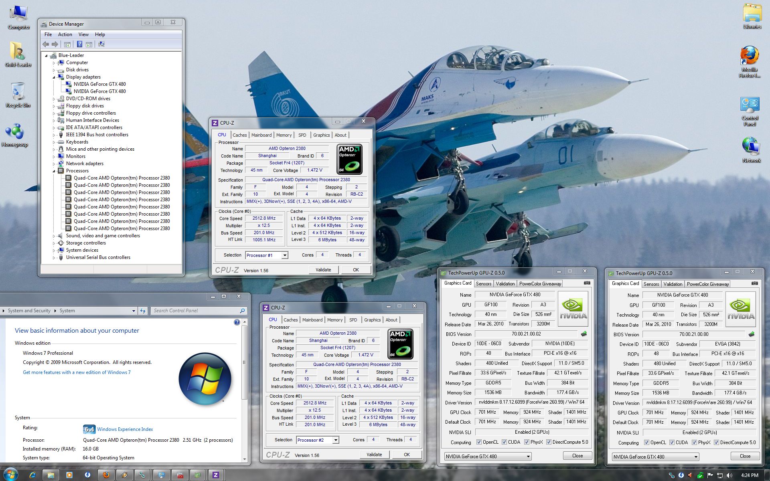Screen dimensions: 770x481
Task: Open the Action menu in Device Manager
Action: pos(65,34)
